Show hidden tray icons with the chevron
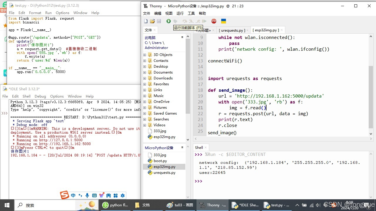The image size is (376, 211). click(297, 205)
